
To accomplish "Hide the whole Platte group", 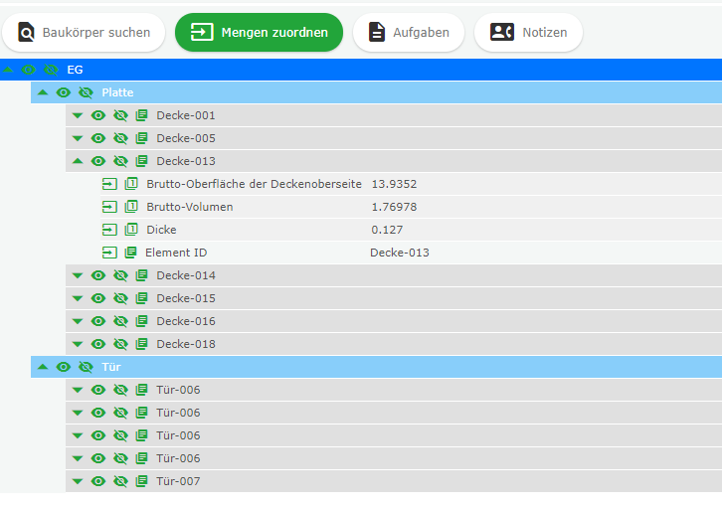I will point(86,92).
